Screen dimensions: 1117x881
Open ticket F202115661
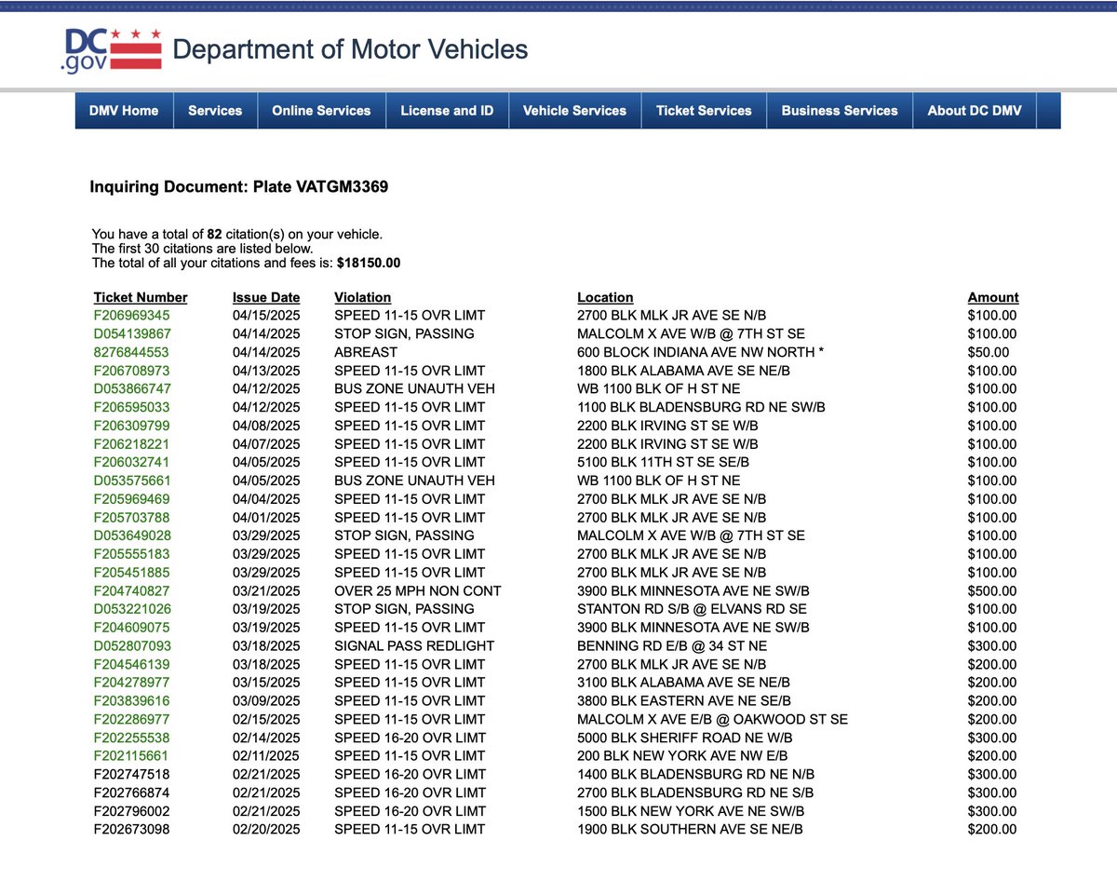tap(132, 755)
